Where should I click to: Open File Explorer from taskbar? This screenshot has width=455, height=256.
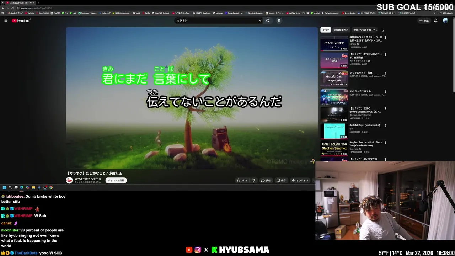tap(33, 187)
